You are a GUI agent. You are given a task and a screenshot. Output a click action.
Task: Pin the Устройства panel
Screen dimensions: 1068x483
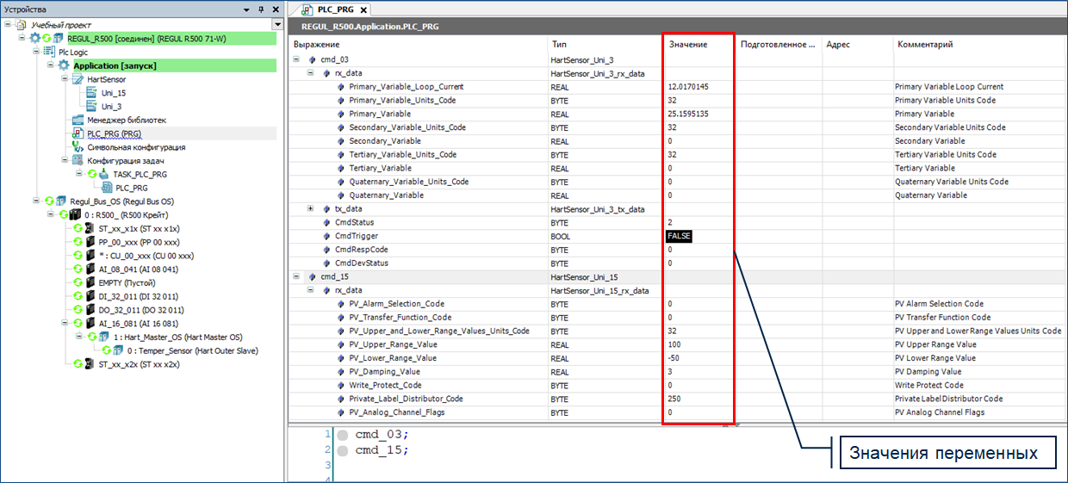262,9
